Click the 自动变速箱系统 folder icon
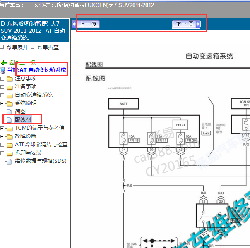Screen dimensions: 250x248 tap(10, 95)
